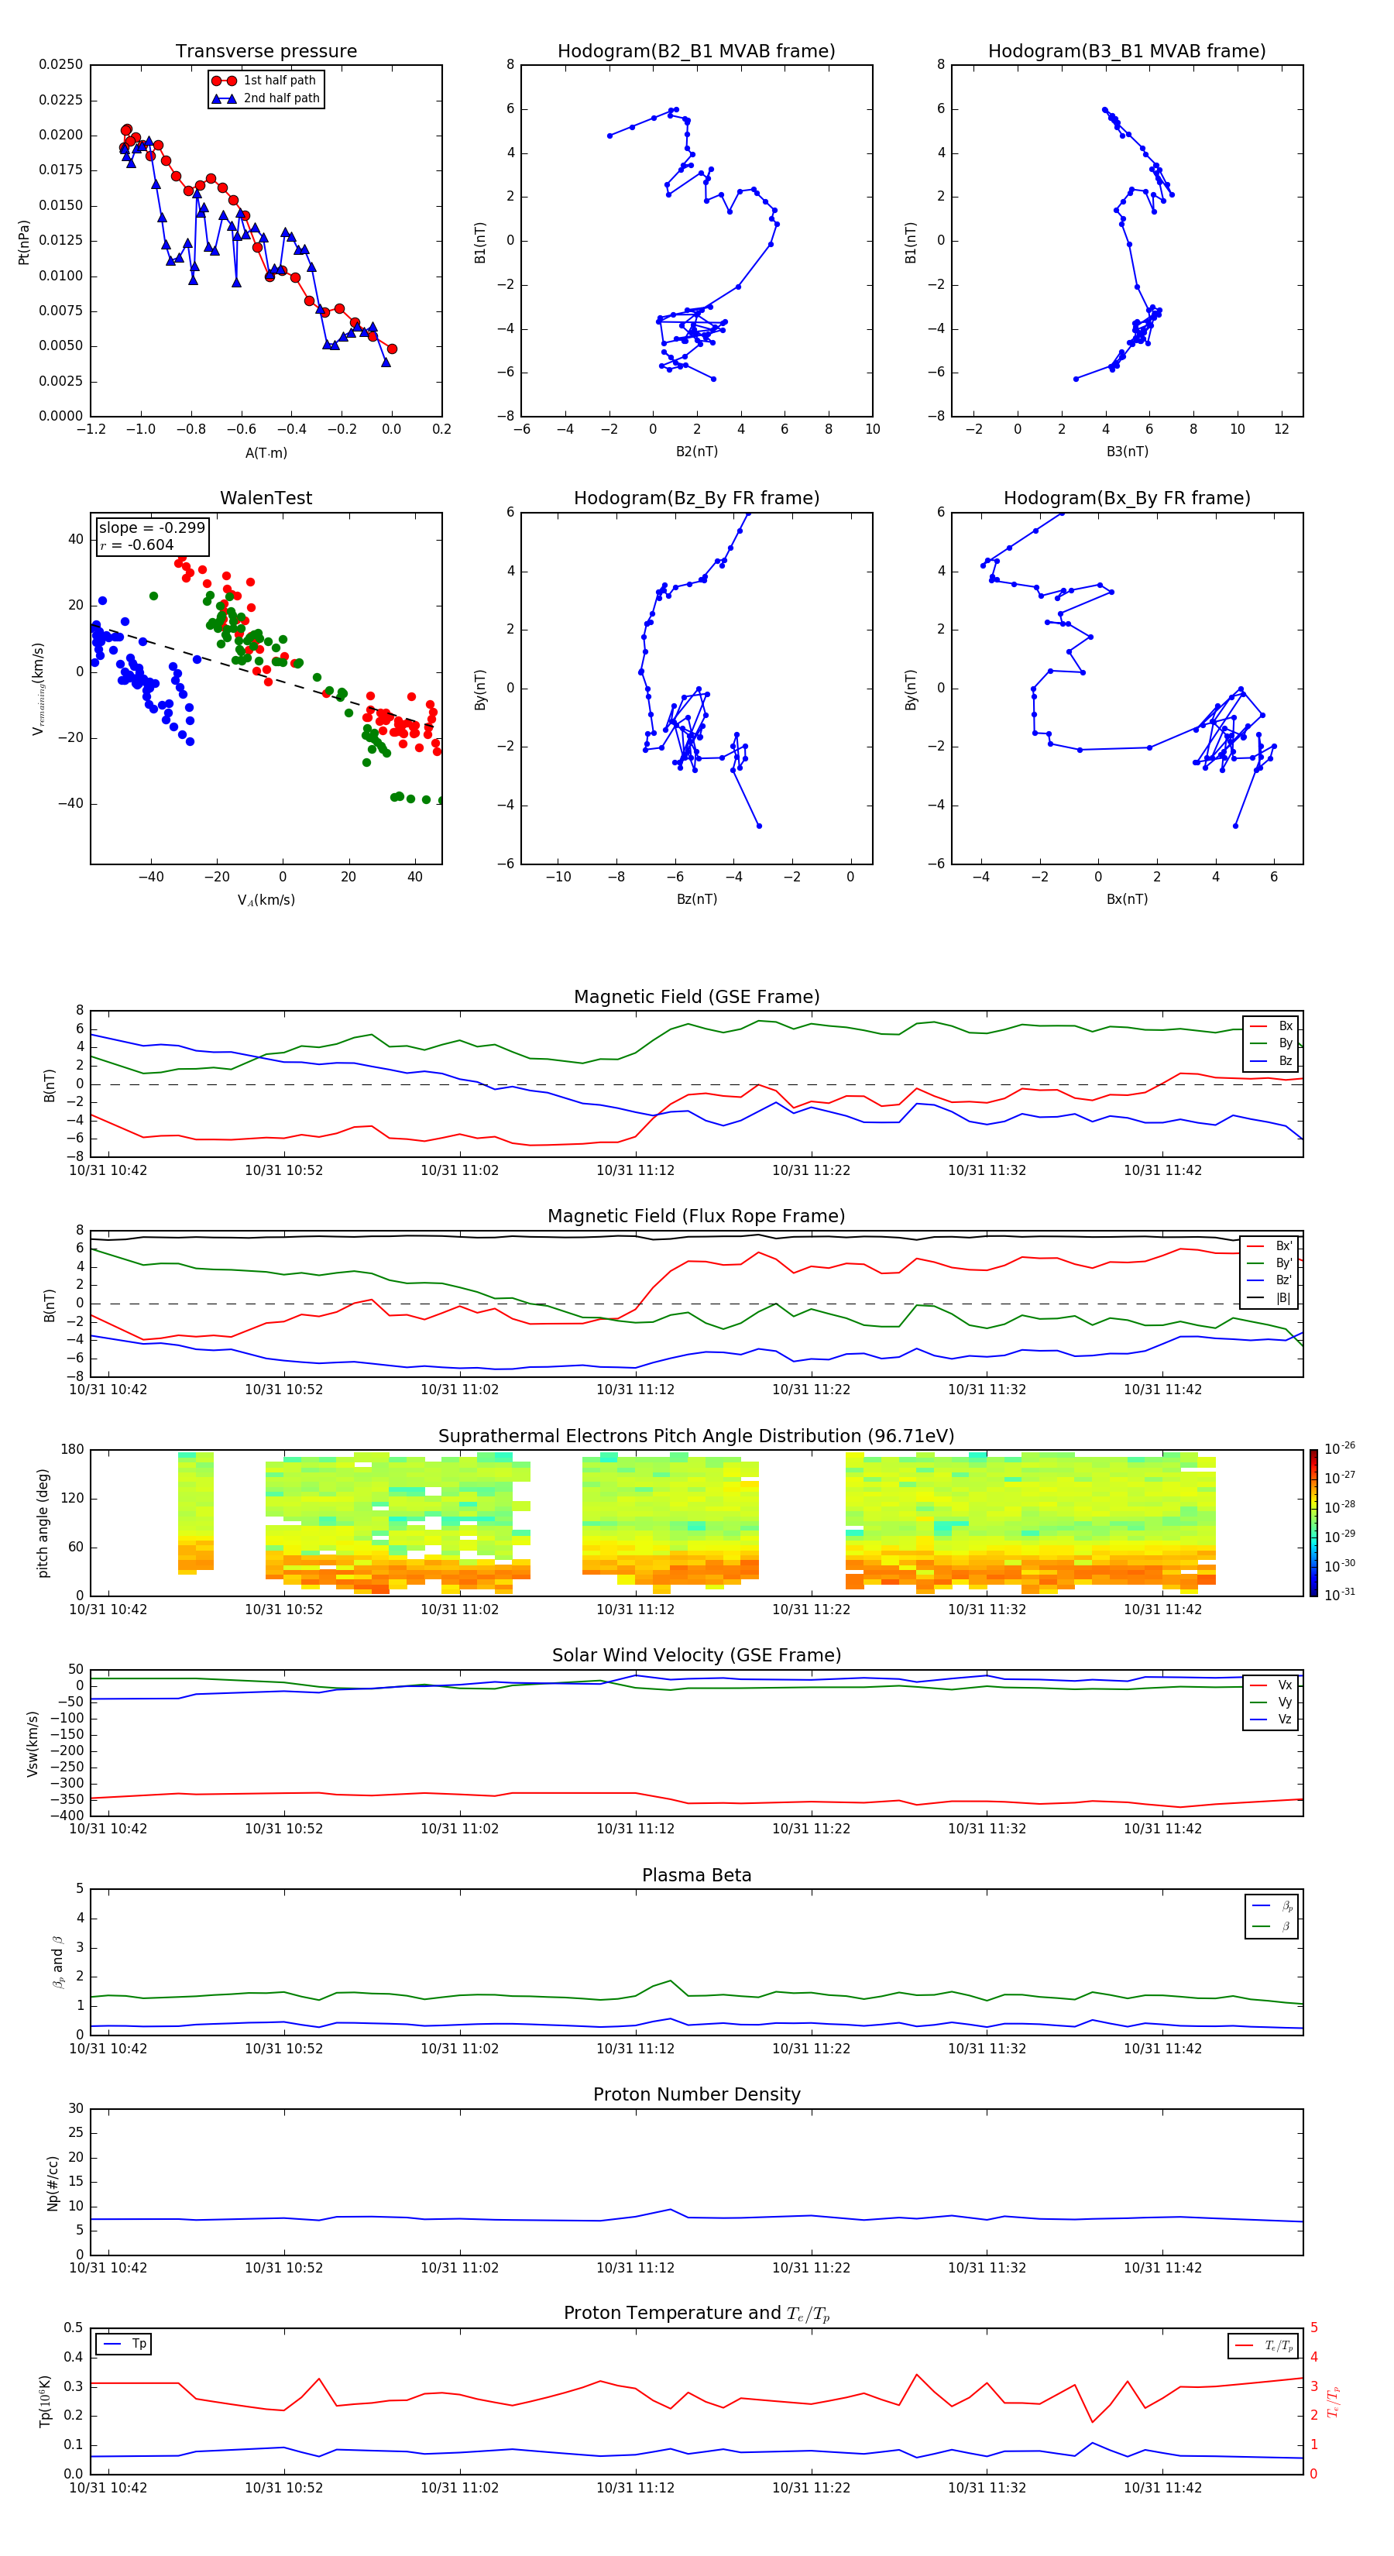The image size is (1394, 2556).
Task: Click the 'B3(nT)' x-axis label
Action: coord(1127,452)
